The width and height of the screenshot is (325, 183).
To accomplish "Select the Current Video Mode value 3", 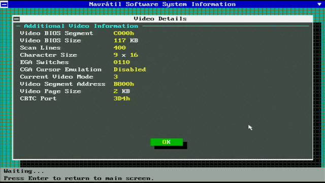I will [x=116, y=77].
